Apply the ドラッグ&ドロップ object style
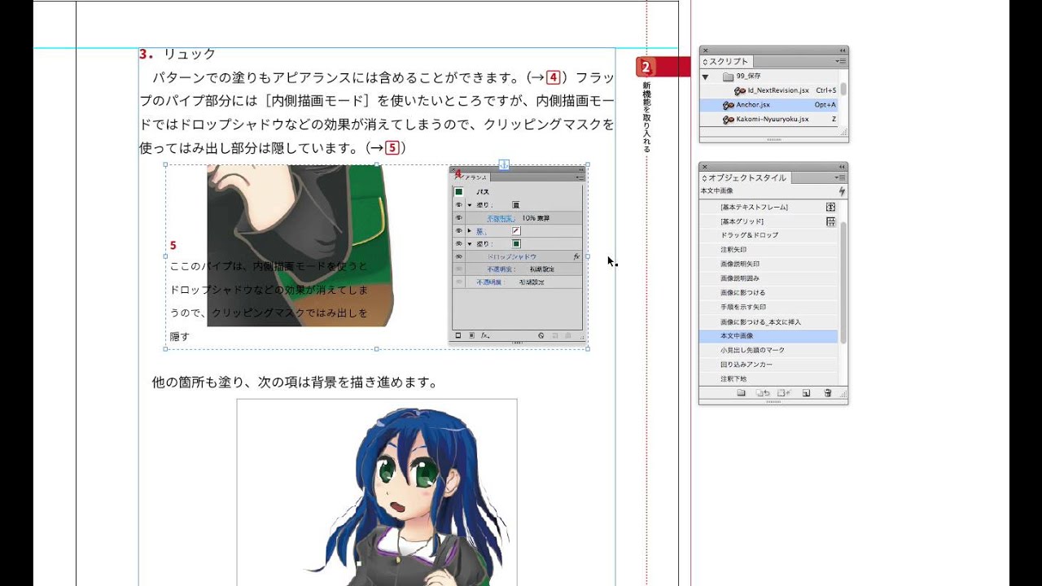 [x=769, y=235]
